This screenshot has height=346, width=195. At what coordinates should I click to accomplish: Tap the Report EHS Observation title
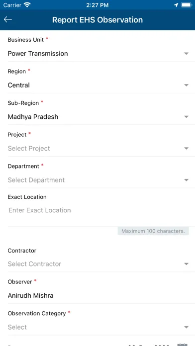[x=97, y=20]
